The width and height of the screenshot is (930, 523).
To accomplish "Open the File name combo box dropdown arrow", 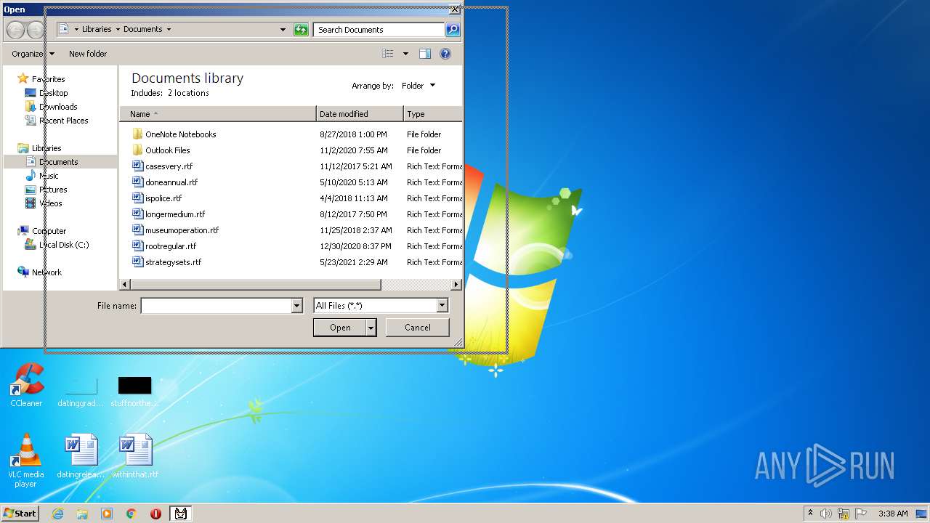I will point(296,306).
